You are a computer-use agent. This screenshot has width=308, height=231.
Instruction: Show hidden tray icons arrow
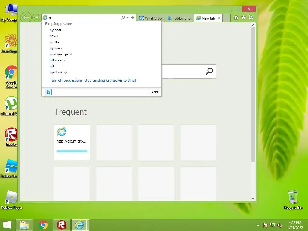(x=258, y=225)
